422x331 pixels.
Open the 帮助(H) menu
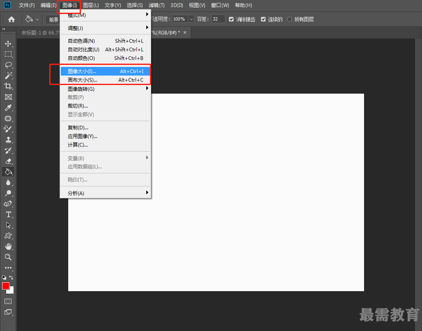coord(243,5)
